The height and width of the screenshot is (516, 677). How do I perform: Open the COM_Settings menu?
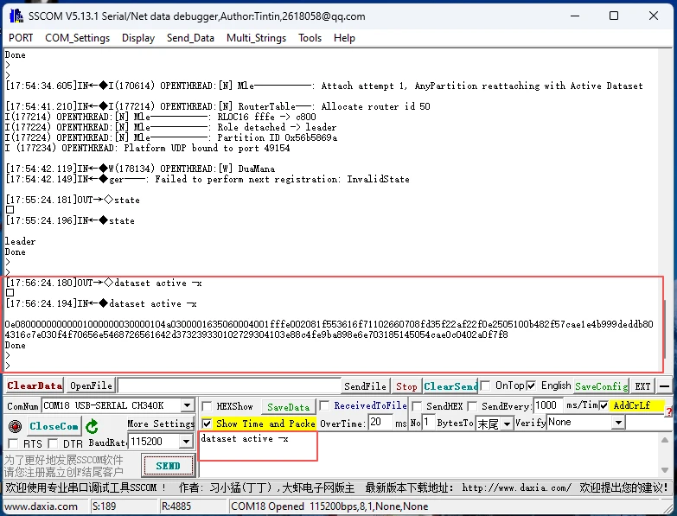pyautogui.click(x=77, y=38)
